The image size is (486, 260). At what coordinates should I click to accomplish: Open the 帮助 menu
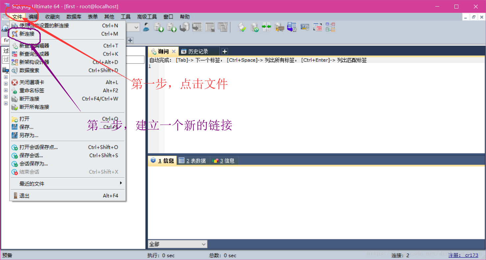coord(185,17)
